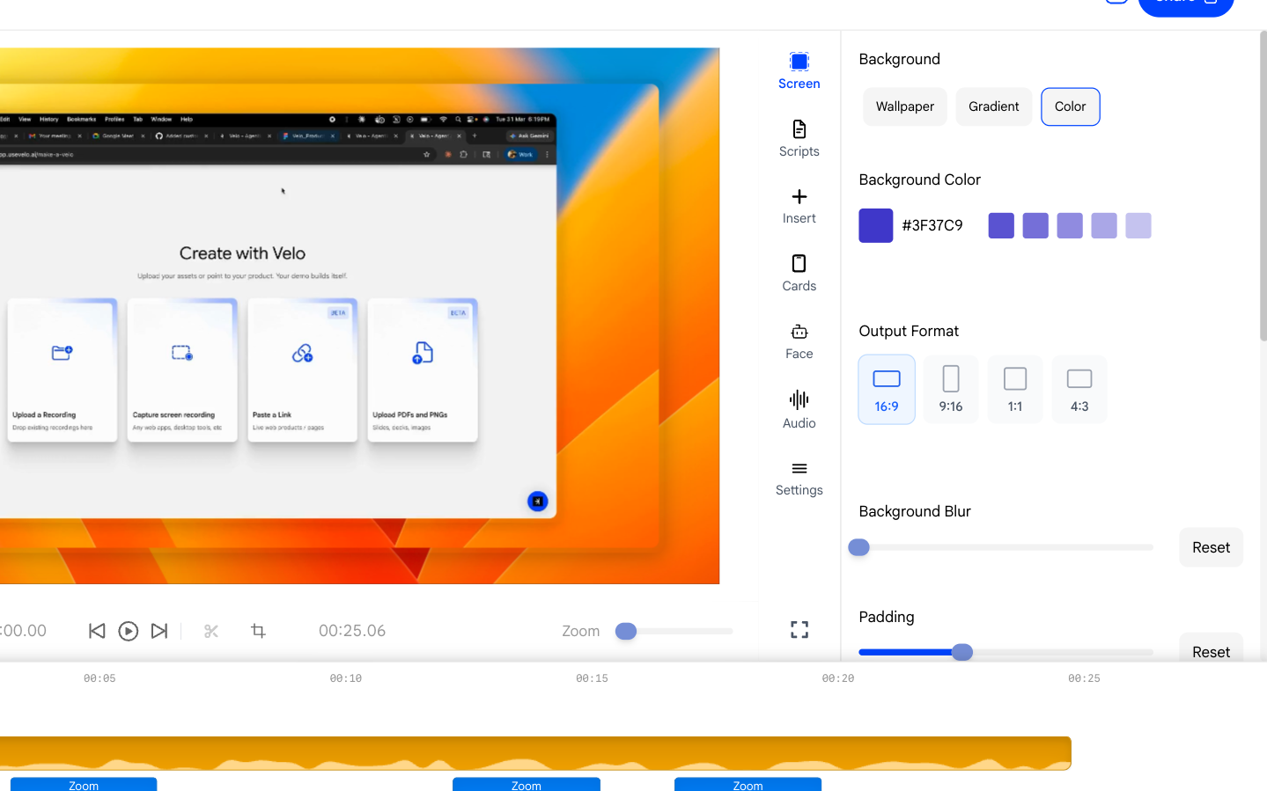Pick the fourth preset color shade
Viewport: 1267px width, 791px height.
1104,225
